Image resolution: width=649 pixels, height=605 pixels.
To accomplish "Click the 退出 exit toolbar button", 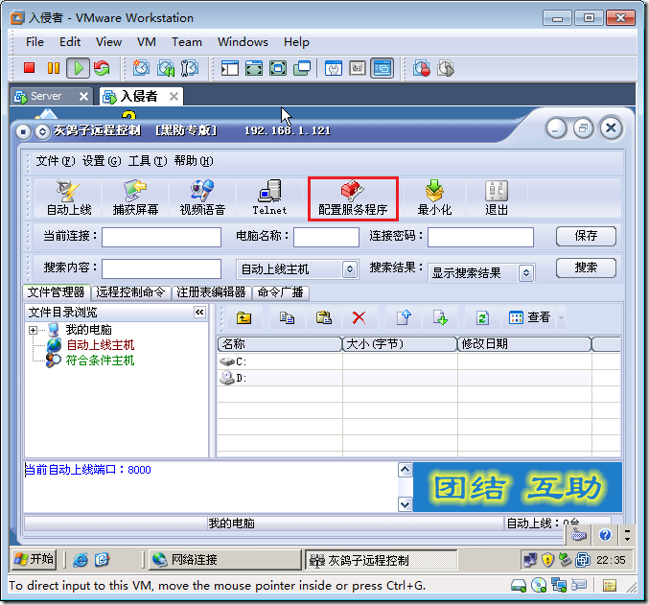I will point(497,198).
